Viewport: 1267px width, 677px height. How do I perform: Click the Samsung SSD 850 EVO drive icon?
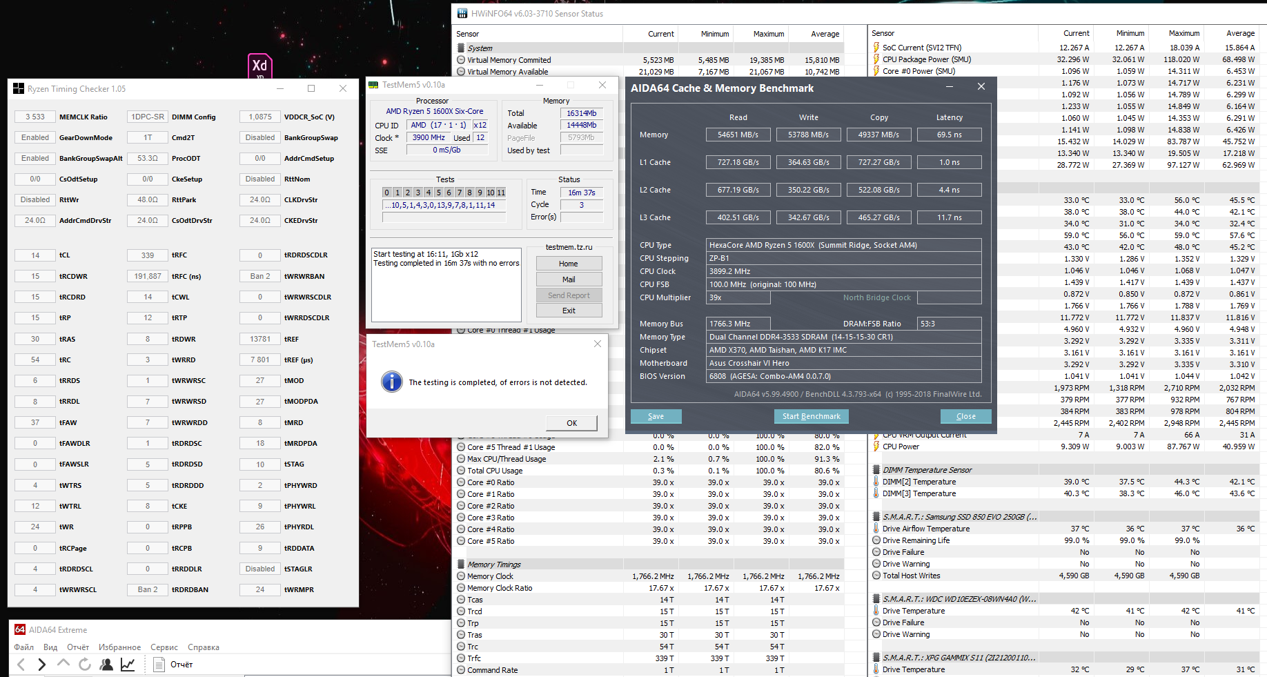pos(876,517)
